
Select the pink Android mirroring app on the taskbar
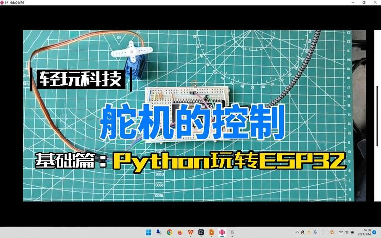(x=222, y=232)
